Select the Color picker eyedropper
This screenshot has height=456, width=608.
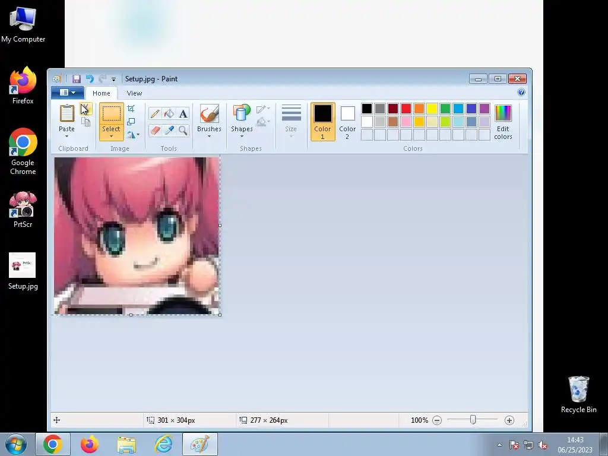pyautogui.click(x=169, y=130)
